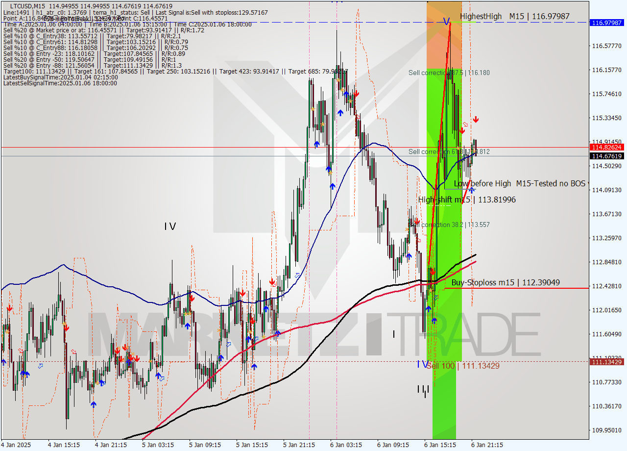Click the 116.15770 price axis value
Viewport: 627px width, 451px height.
point(607,70)
